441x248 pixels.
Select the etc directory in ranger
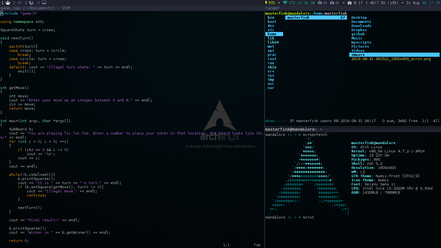271,30
